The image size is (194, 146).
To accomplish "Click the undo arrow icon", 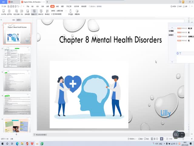I will click(18, 6).
